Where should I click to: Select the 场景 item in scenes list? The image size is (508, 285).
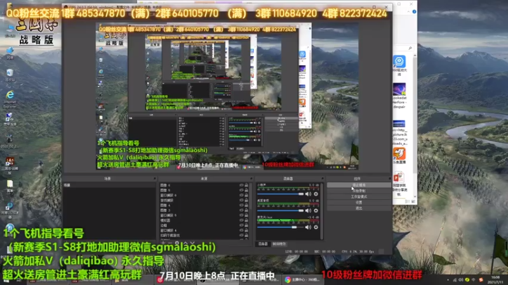[x=109, y=185]
